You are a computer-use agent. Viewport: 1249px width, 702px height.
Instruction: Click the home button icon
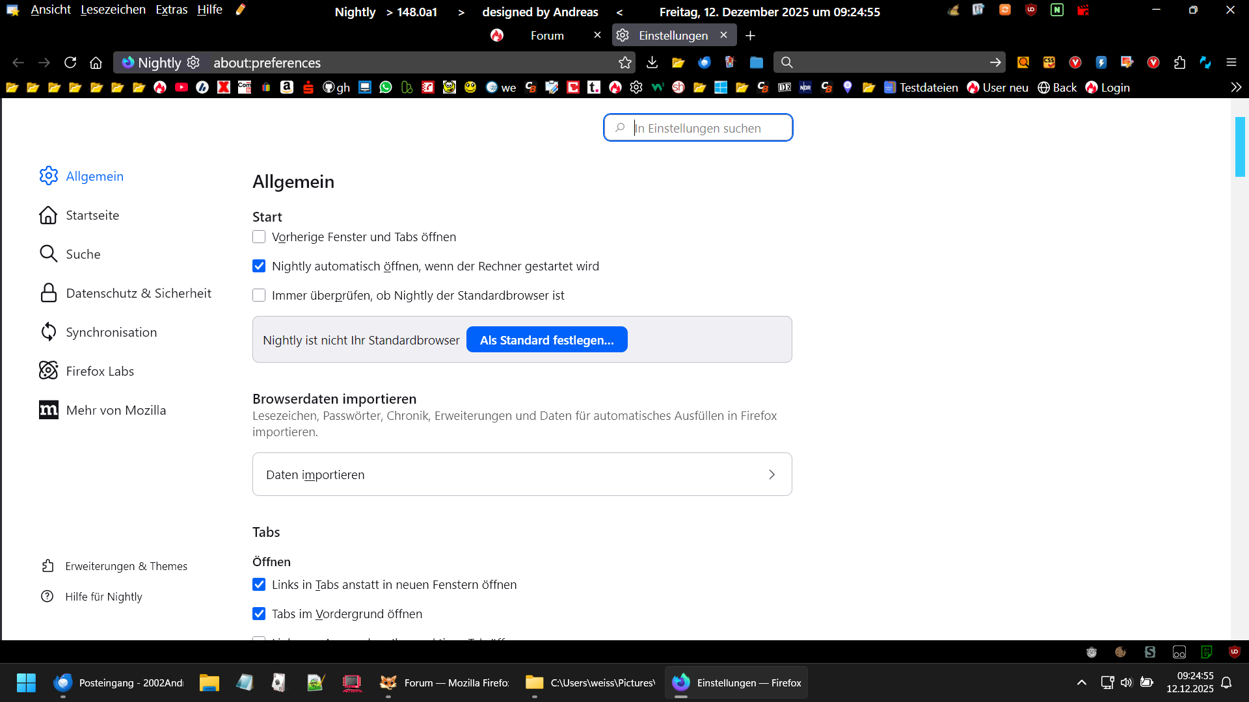[x=96, y=62]
